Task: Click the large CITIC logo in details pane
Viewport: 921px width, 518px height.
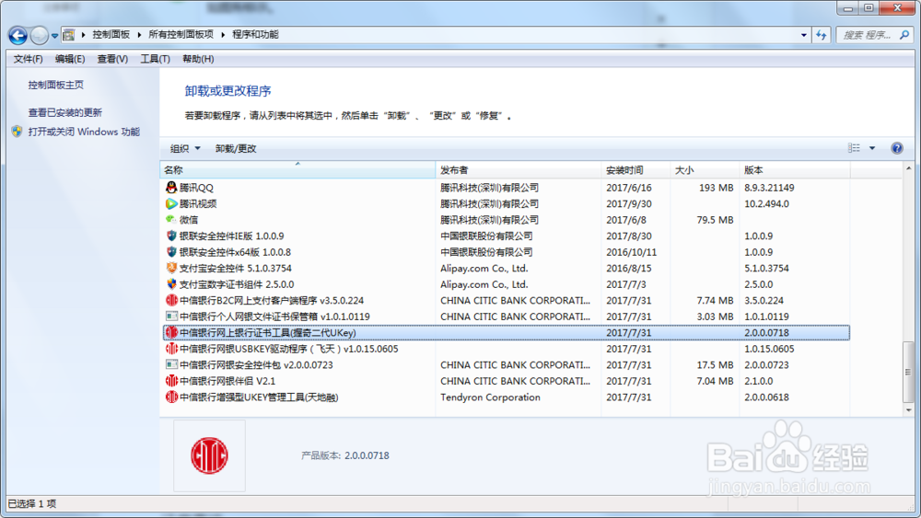Action: pyautogui.click(x=209, y=455)
